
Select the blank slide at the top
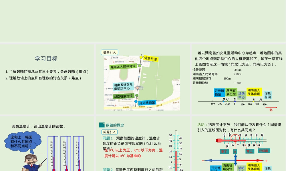(x=143, y=21)
